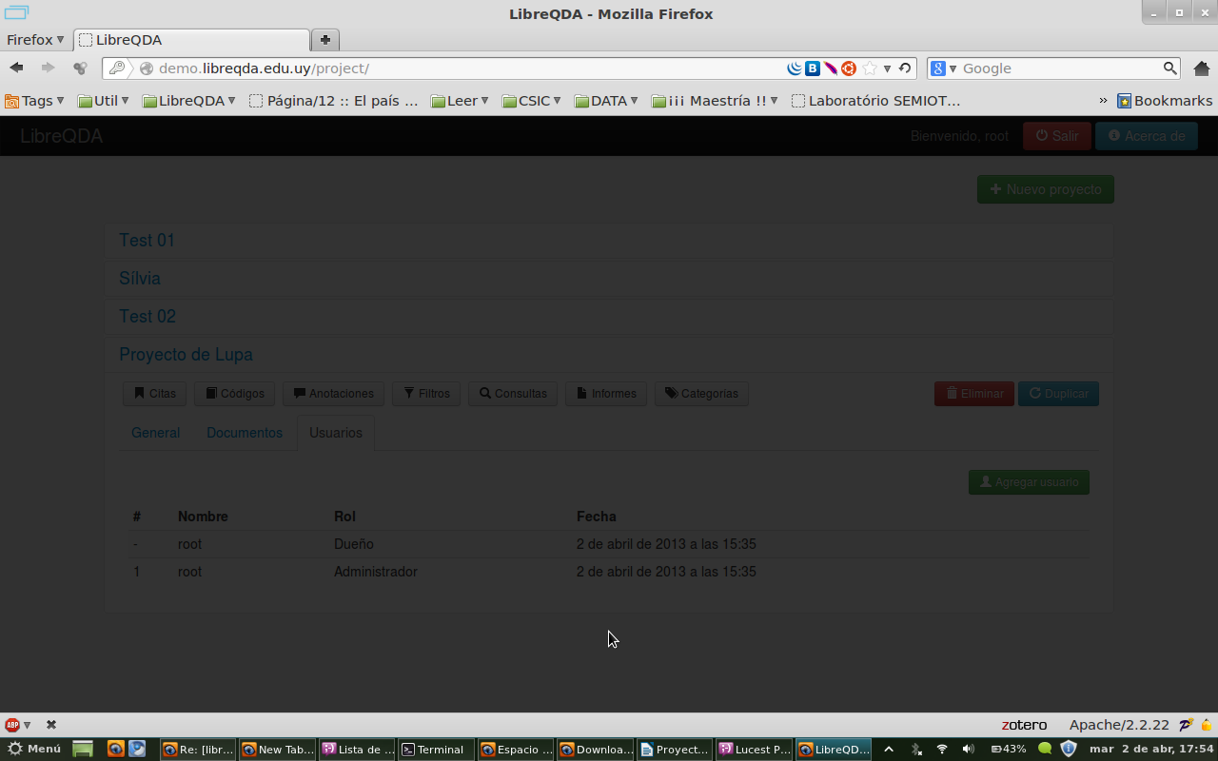The width and height of the screenshot is (1218, 761).
Task: Bookmark this page with the star icon
Action: 869,68
